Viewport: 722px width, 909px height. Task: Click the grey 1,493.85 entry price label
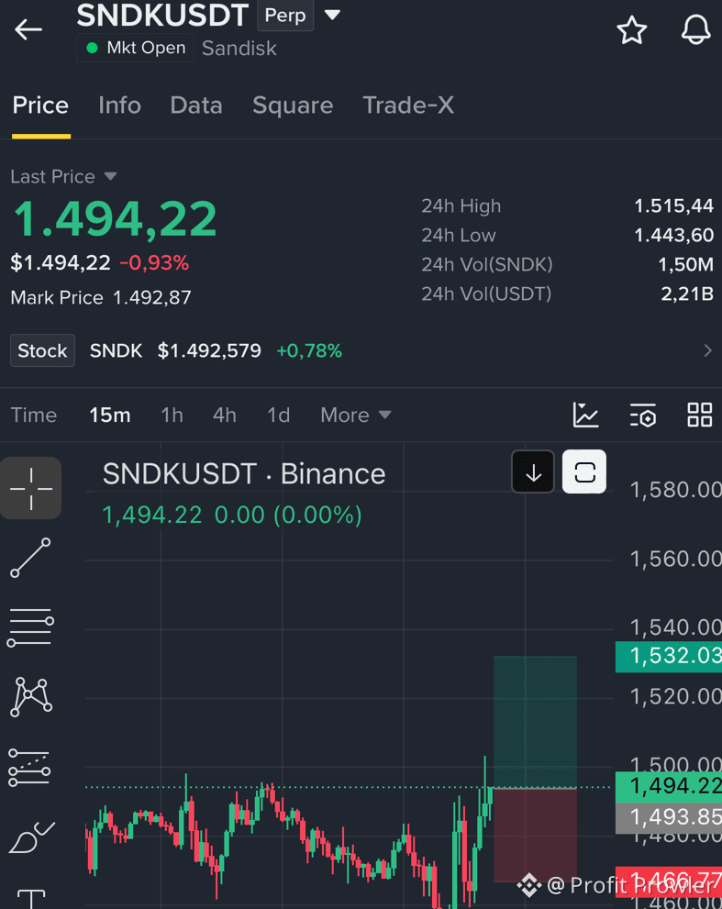(x=669, y=817)
